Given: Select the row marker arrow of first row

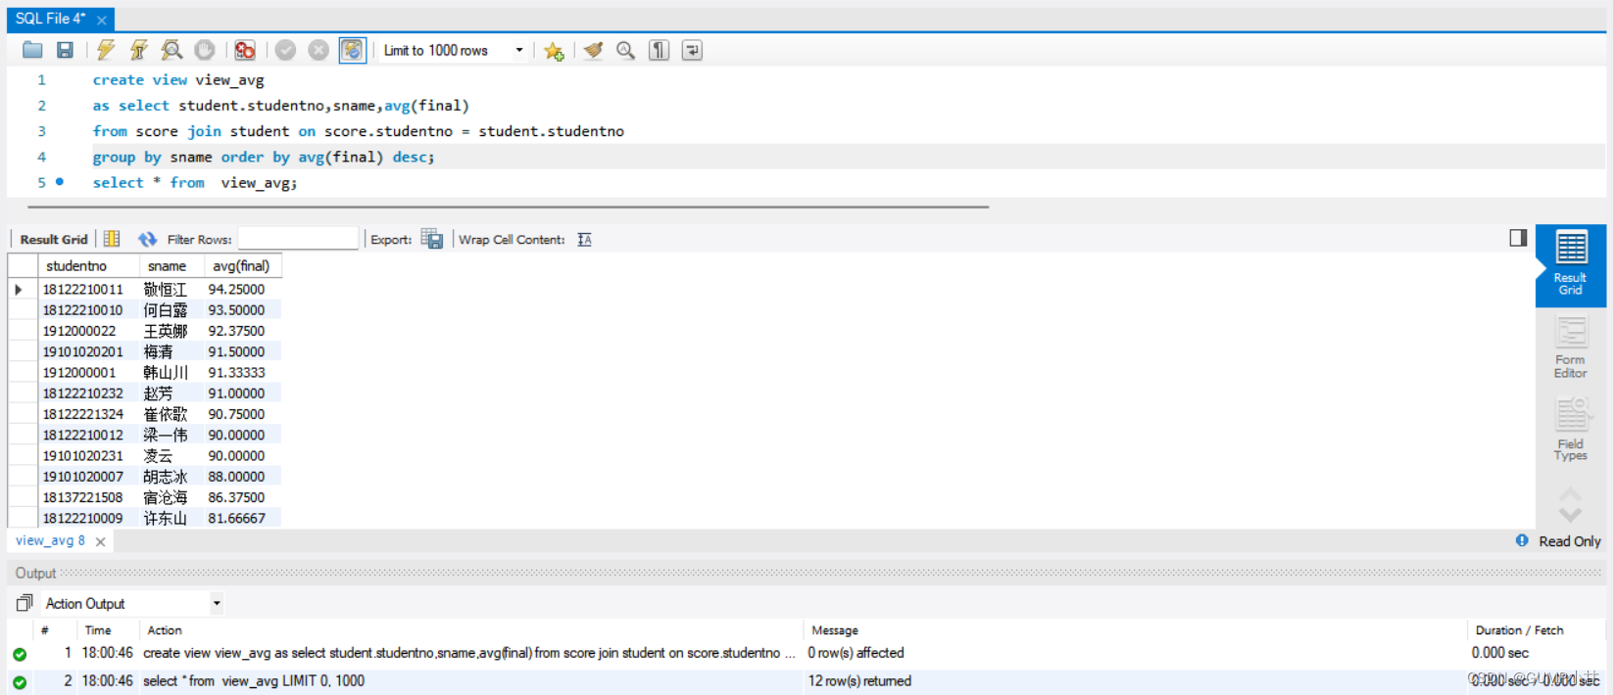Looking at the screenshot, I should pos(19,290).
